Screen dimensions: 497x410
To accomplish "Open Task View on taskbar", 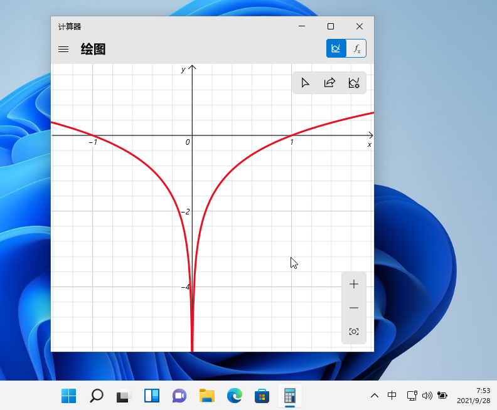I will tap(124, 396).
